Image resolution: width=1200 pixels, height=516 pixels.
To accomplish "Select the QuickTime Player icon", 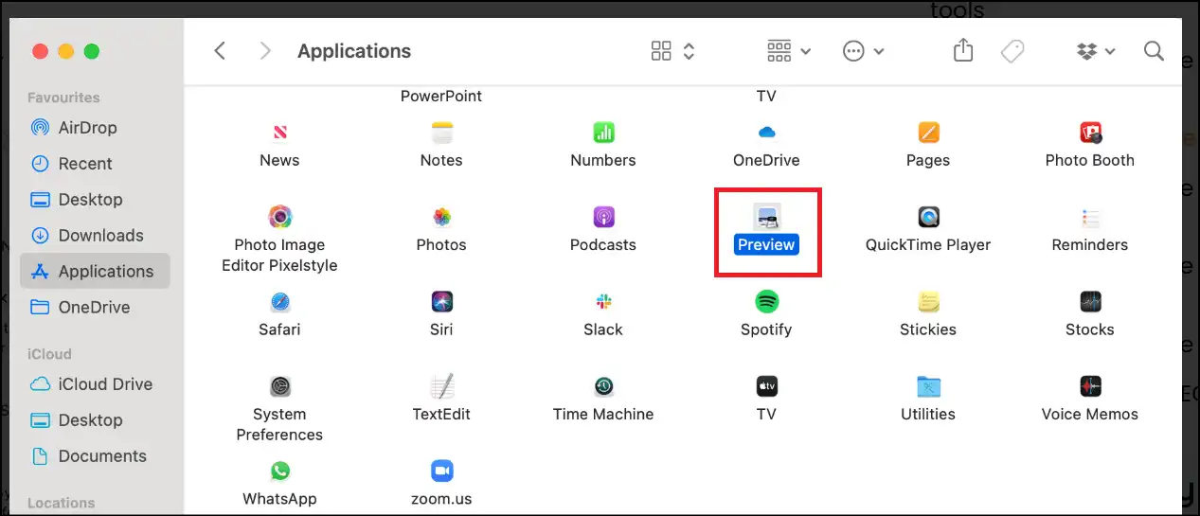I will pyautogui.click(x=928, y=217).
